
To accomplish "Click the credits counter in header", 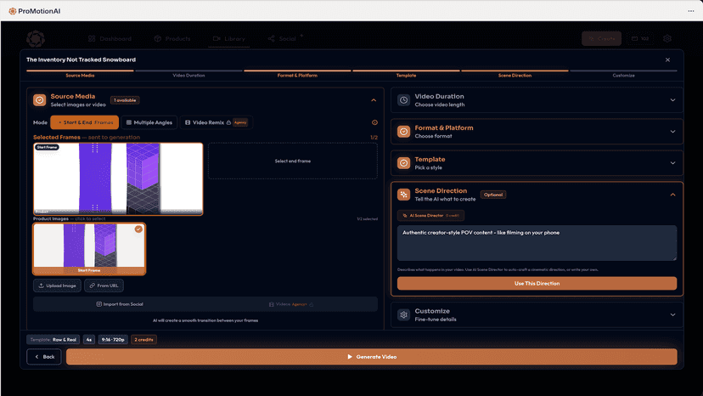I will click(x=640, y=38).
